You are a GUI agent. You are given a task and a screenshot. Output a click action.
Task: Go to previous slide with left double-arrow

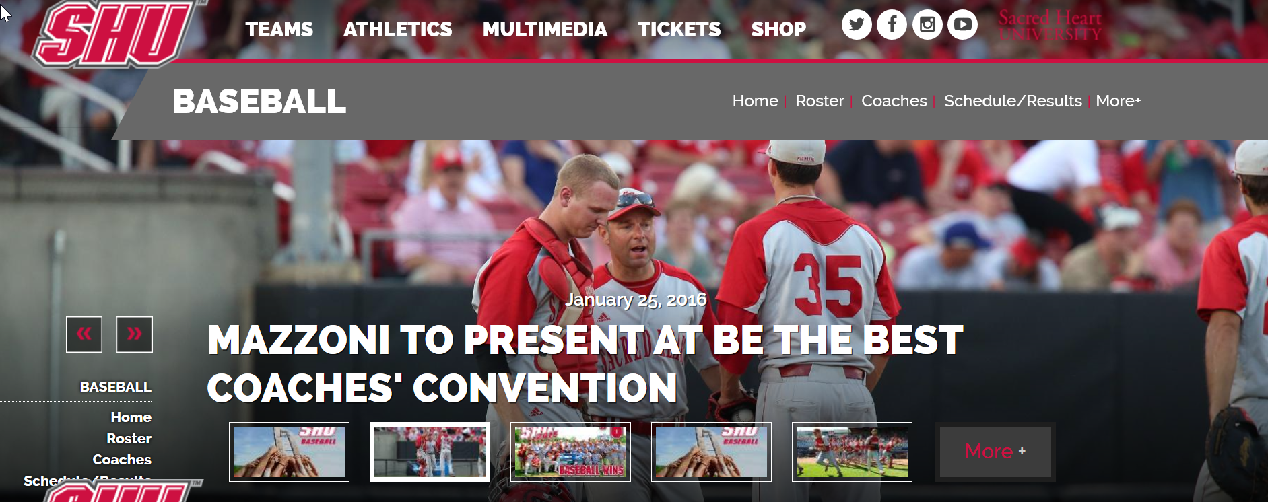pyautogui.click(x=84, y=334)
